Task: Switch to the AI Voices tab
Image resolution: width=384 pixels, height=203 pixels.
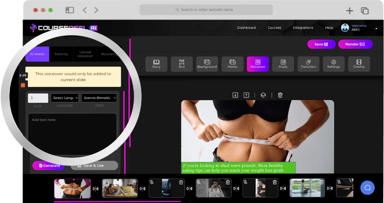Action: [37, 54]
